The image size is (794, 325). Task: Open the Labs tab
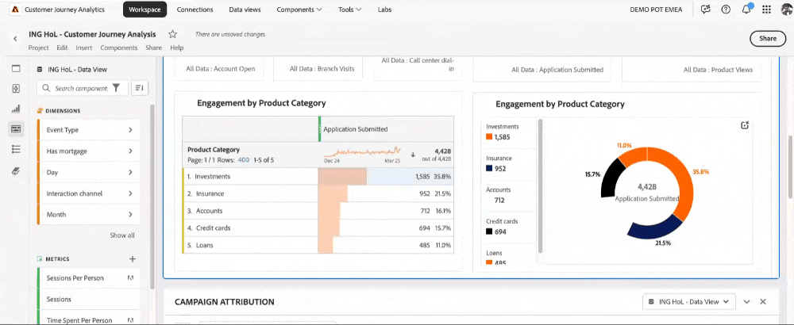(x=385, y=10)
